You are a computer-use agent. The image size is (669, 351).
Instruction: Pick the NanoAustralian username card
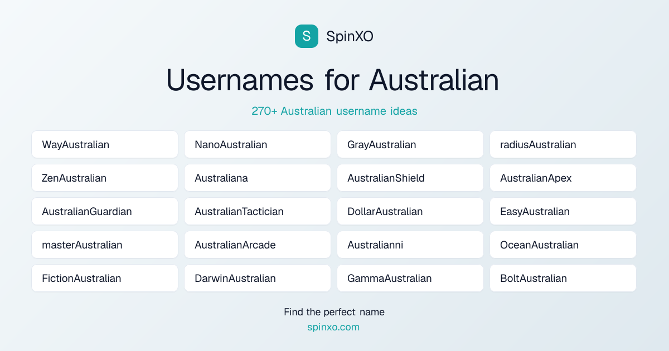tap(258, 144)
